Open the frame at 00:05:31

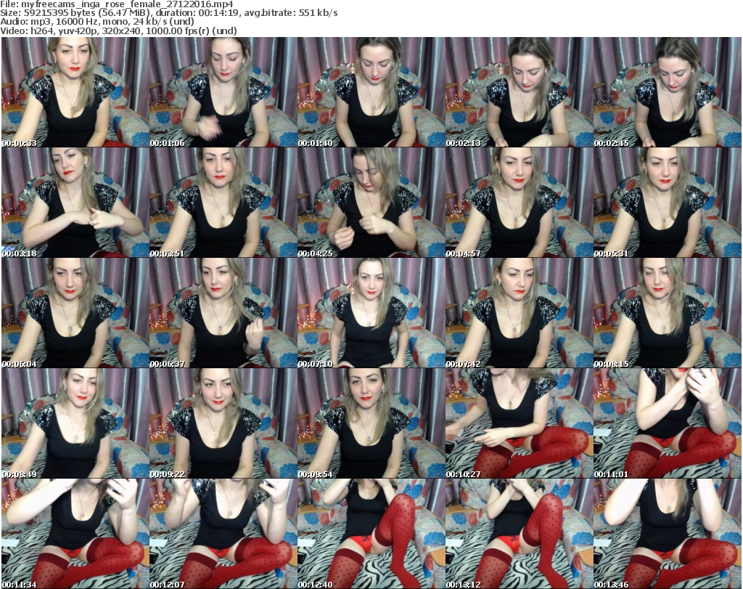(x=668, y=203)
